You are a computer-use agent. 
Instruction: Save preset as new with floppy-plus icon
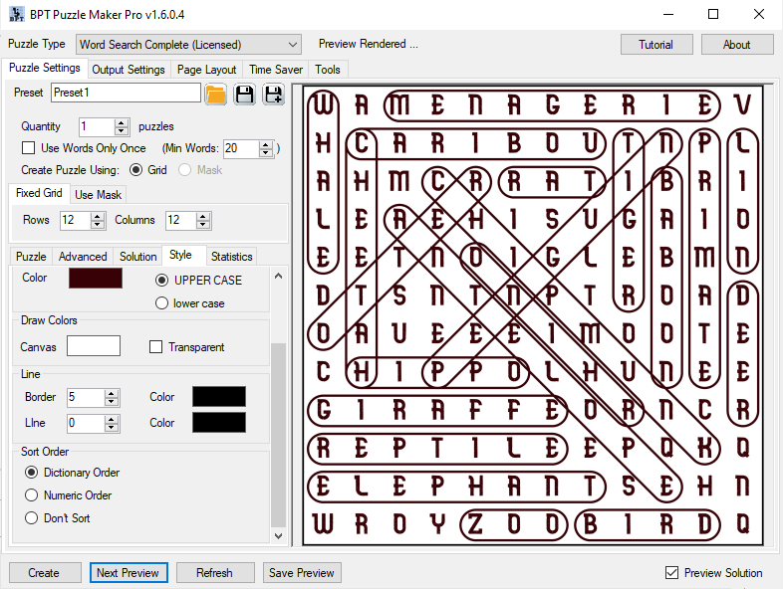[x=273, y=94]
